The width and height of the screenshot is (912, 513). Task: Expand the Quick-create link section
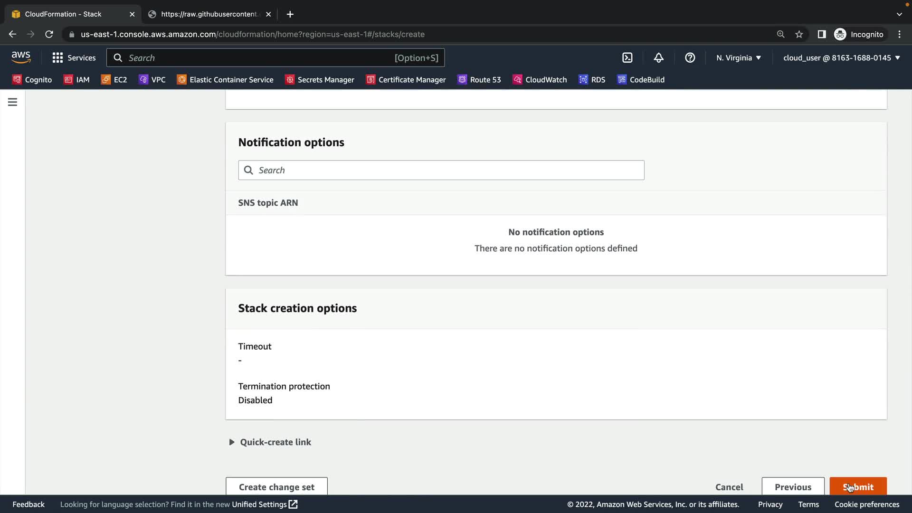270,442
